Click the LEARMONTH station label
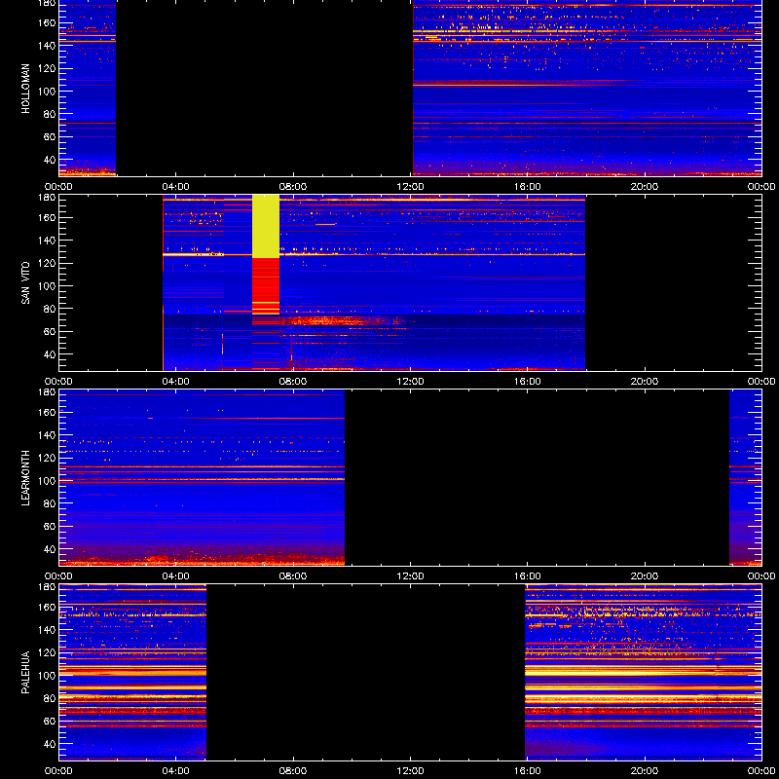The height and width of the screenshot is (779, 779). click(25, 478)
